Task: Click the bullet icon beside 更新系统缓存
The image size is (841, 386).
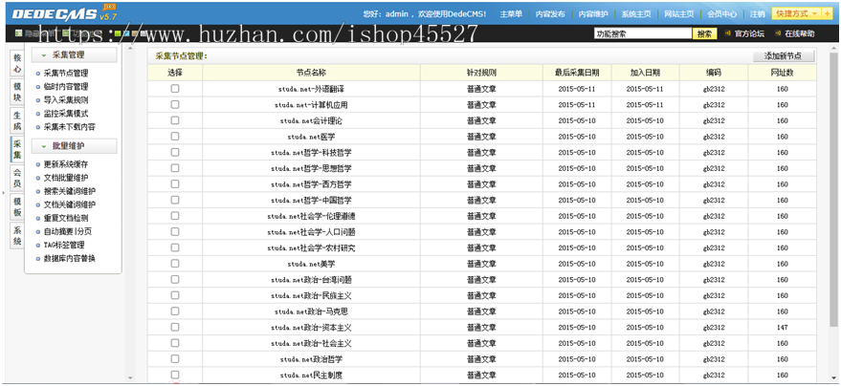Action: [x=37, y=165]
